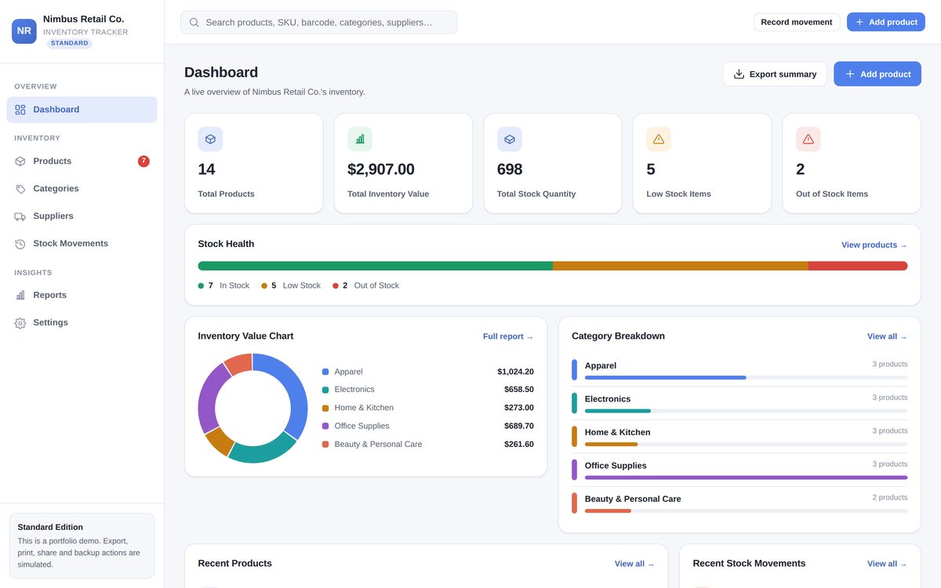Click the Categories tag icon in sidebar

(x=20, y=189)
